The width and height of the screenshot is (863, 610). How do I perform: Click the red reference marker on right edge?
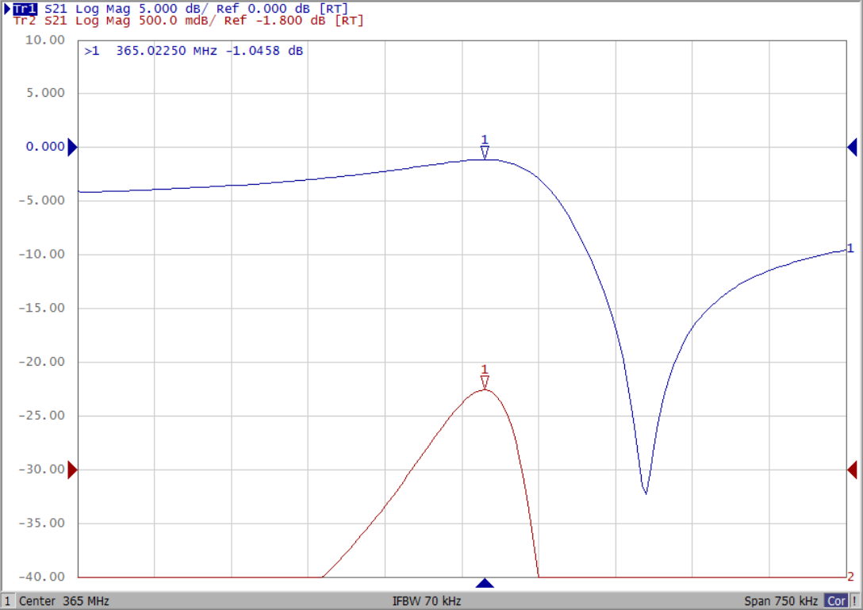tap(852, 470)
